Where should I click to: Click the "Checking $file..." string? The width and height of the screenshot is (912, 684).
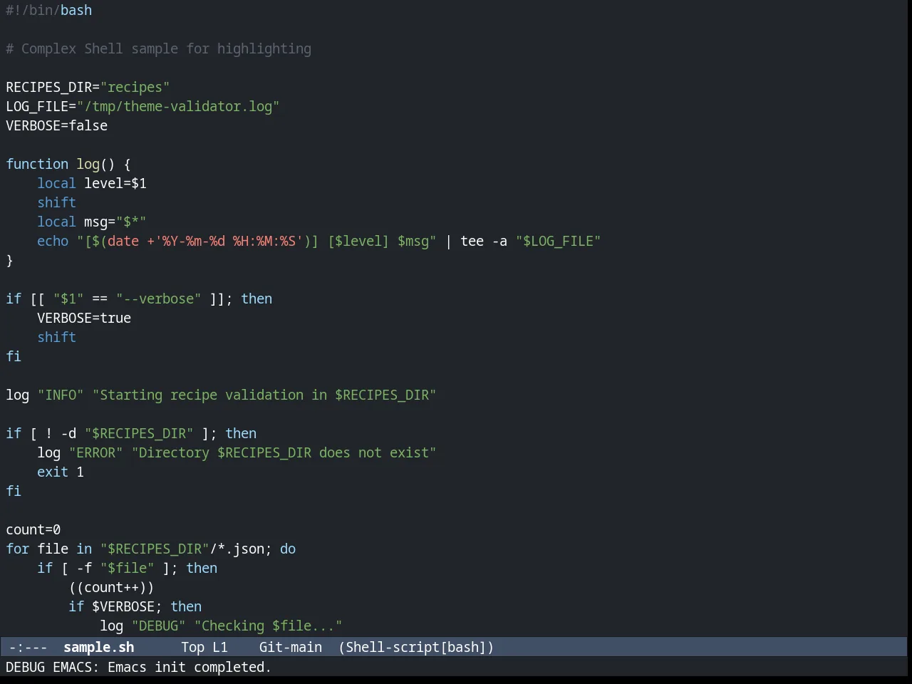pos(268,626)
